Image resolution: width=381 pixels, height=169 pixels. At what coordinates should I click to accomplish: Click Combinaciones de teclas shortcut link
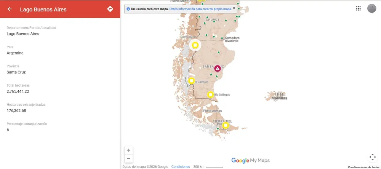pos(363,167)
